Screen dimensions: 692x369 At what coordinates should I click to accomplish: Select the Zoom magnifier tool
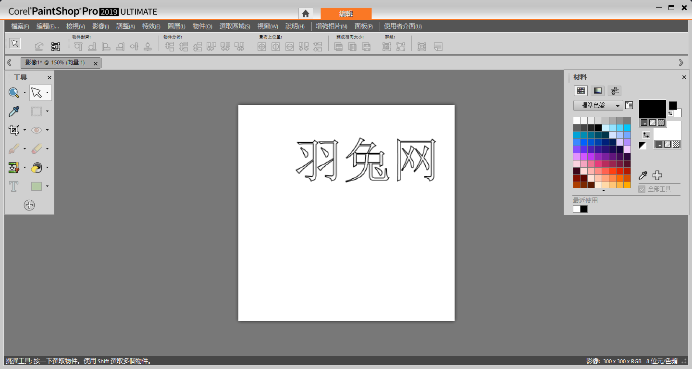pyautogui.click(x=14, y=93)
